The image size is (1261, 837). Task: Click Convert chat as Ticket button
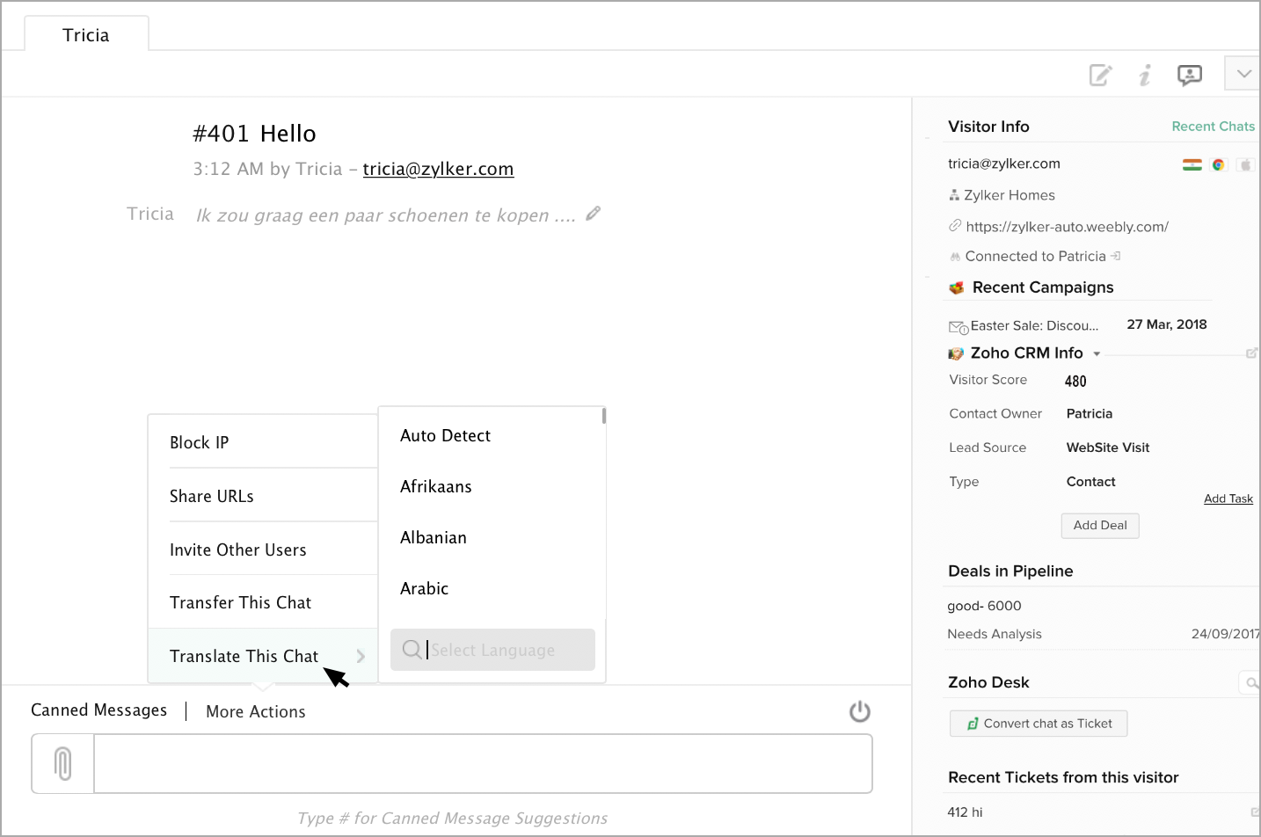click(1039, 724)
